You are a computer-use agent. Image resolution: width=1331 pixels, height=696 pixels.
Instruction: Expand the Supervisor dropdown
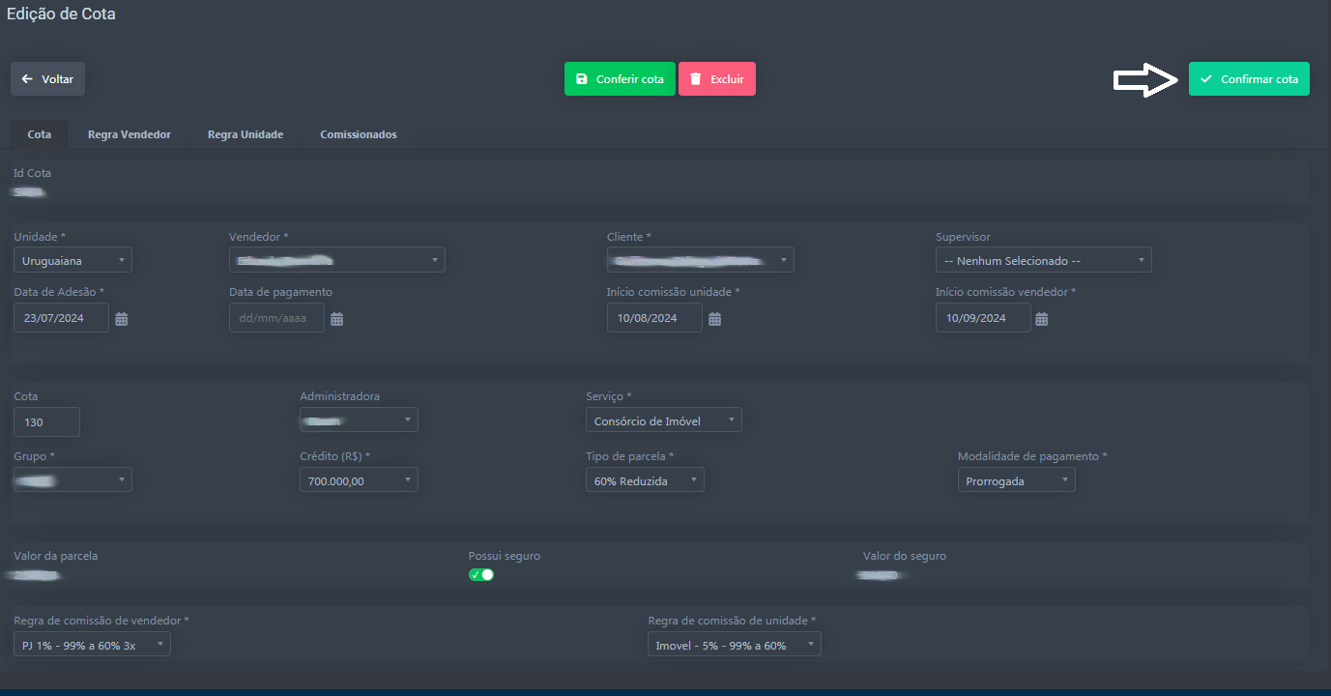tap(1043, 260)
